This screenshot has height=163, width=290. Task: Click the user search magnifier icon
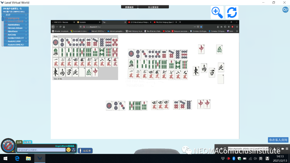(21, 9)
